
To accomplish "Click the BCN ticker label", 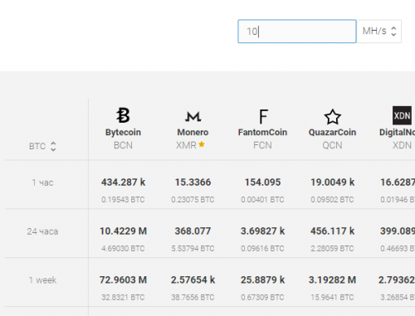I will point(123,145).
